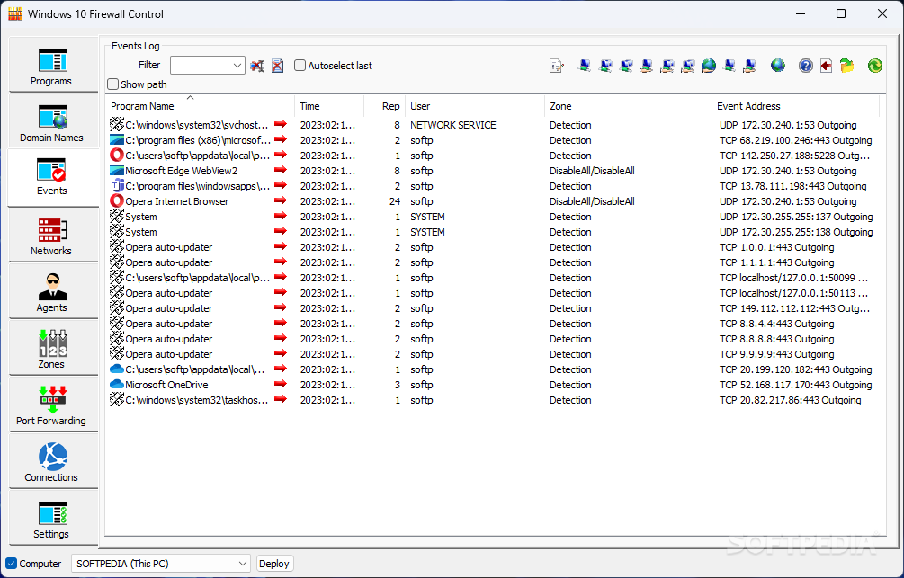
Task: Open the Port Forwarding section
Action: point(52,405)
